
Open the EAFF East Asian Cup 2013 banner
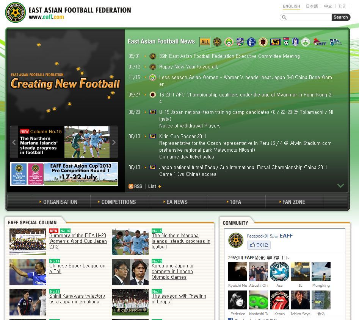click(64, 174)
